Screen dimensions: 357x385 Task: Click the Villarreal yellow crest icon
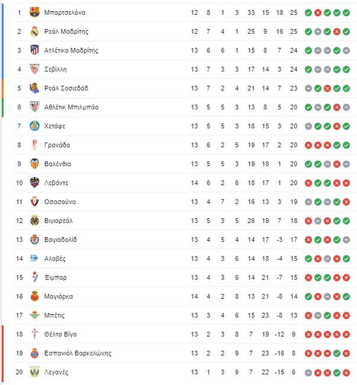[34, 220]
